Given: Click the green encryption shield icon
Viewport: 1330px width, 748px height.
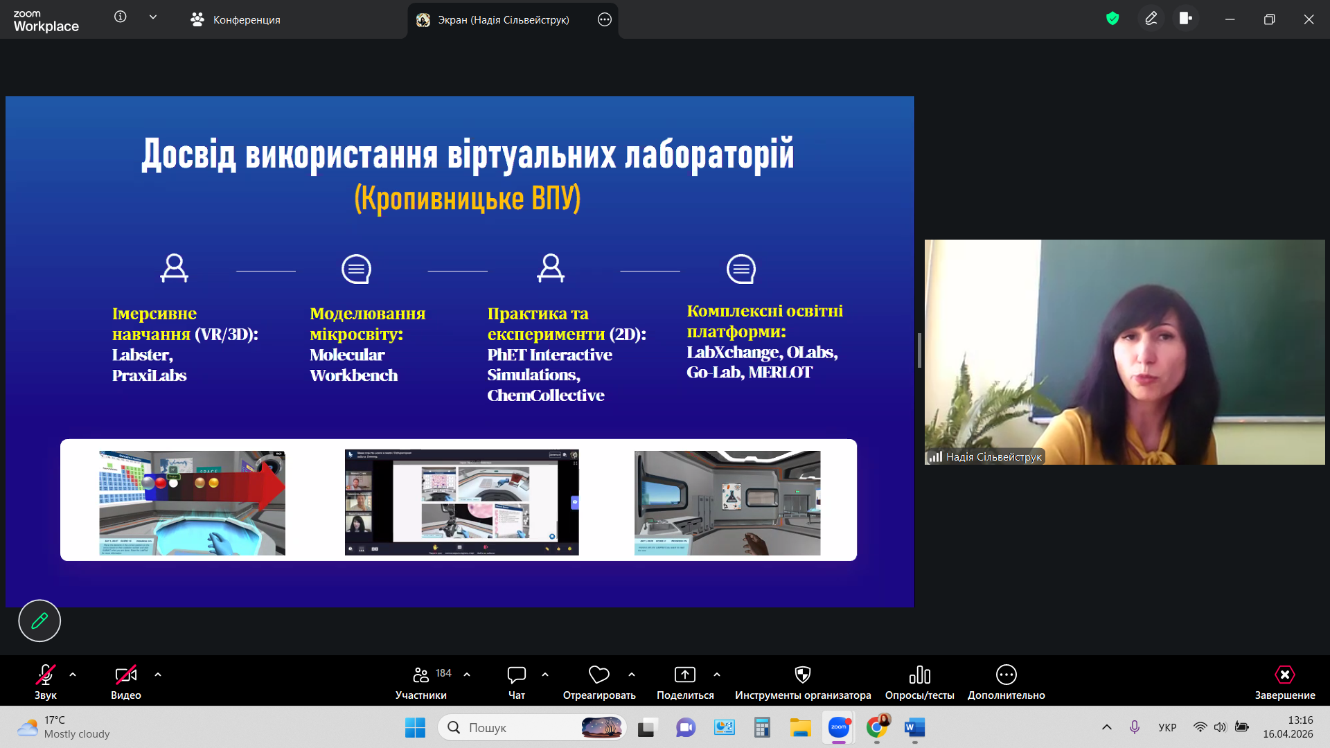Looking at the screenshot, I should [1112, 19].
